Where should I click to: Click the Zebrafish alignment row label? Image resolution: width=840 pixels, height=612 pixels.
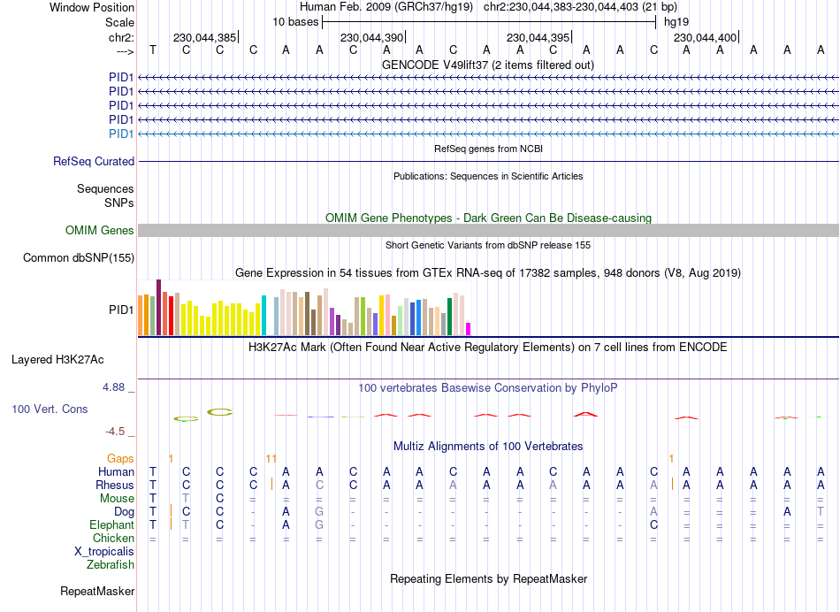[x=111, y=564]
